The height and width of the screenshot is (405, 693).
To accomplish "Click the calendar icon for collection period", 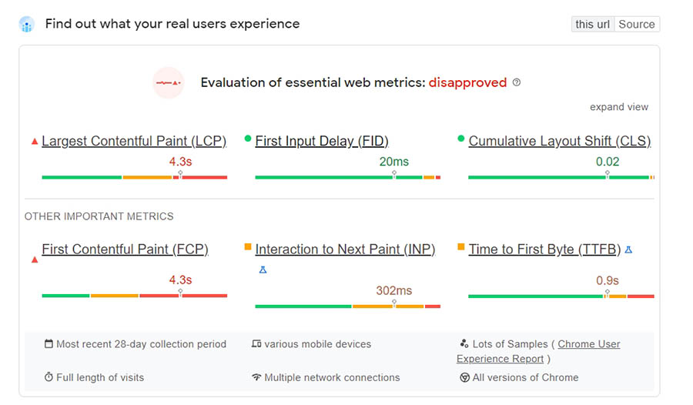I will tap(49, 344).
